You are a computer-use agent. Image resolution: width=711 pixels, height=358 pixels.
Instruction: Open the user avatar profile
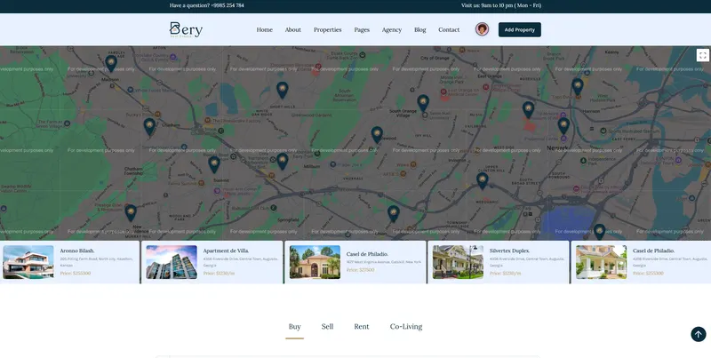[482, 29]
